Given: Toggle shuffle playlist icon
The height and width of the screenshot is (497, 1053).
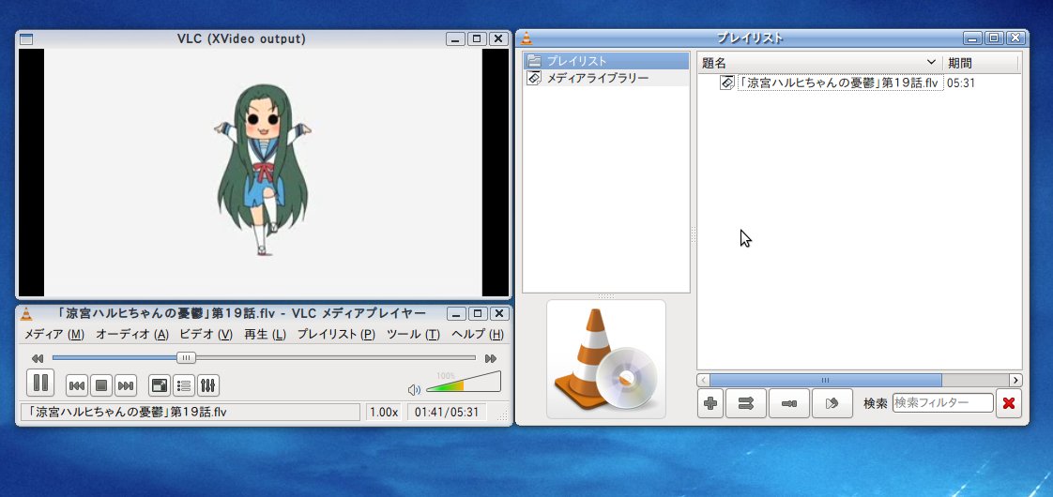Looking at the screenshot, I should click(746, 403).
